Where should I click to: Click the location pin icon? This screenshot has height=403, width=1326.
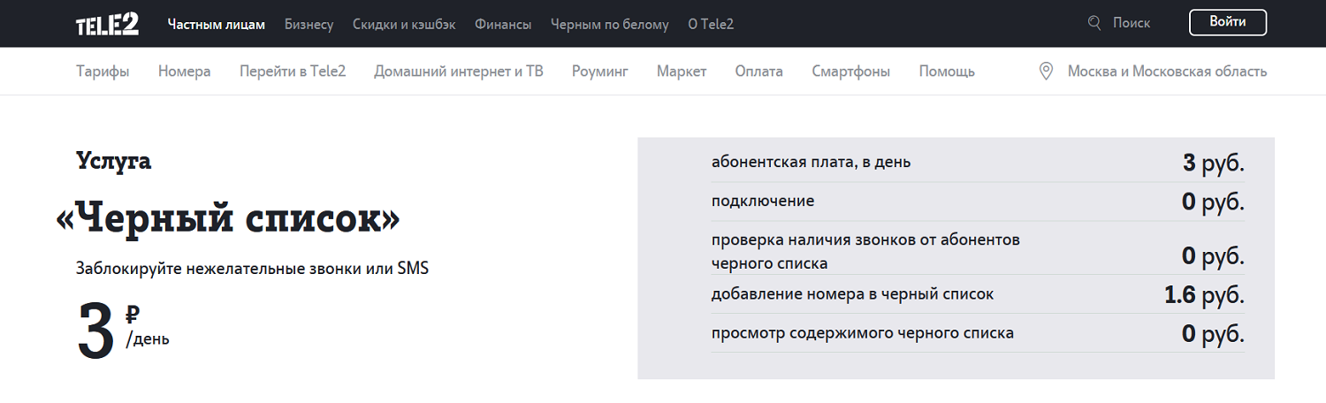click(x=1046, y=72)
